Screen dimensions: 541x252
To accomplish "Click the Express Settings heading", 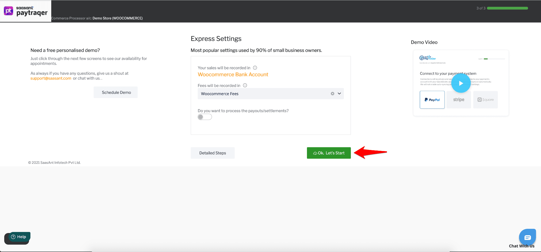I will 216,39.
